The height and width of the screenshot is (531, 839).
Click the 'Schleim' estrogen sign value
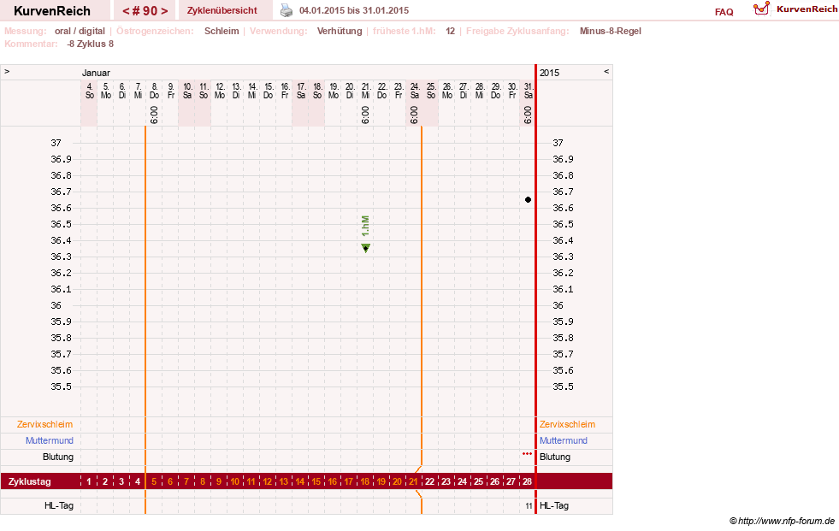pyautogui.click(x=222, y=31)
